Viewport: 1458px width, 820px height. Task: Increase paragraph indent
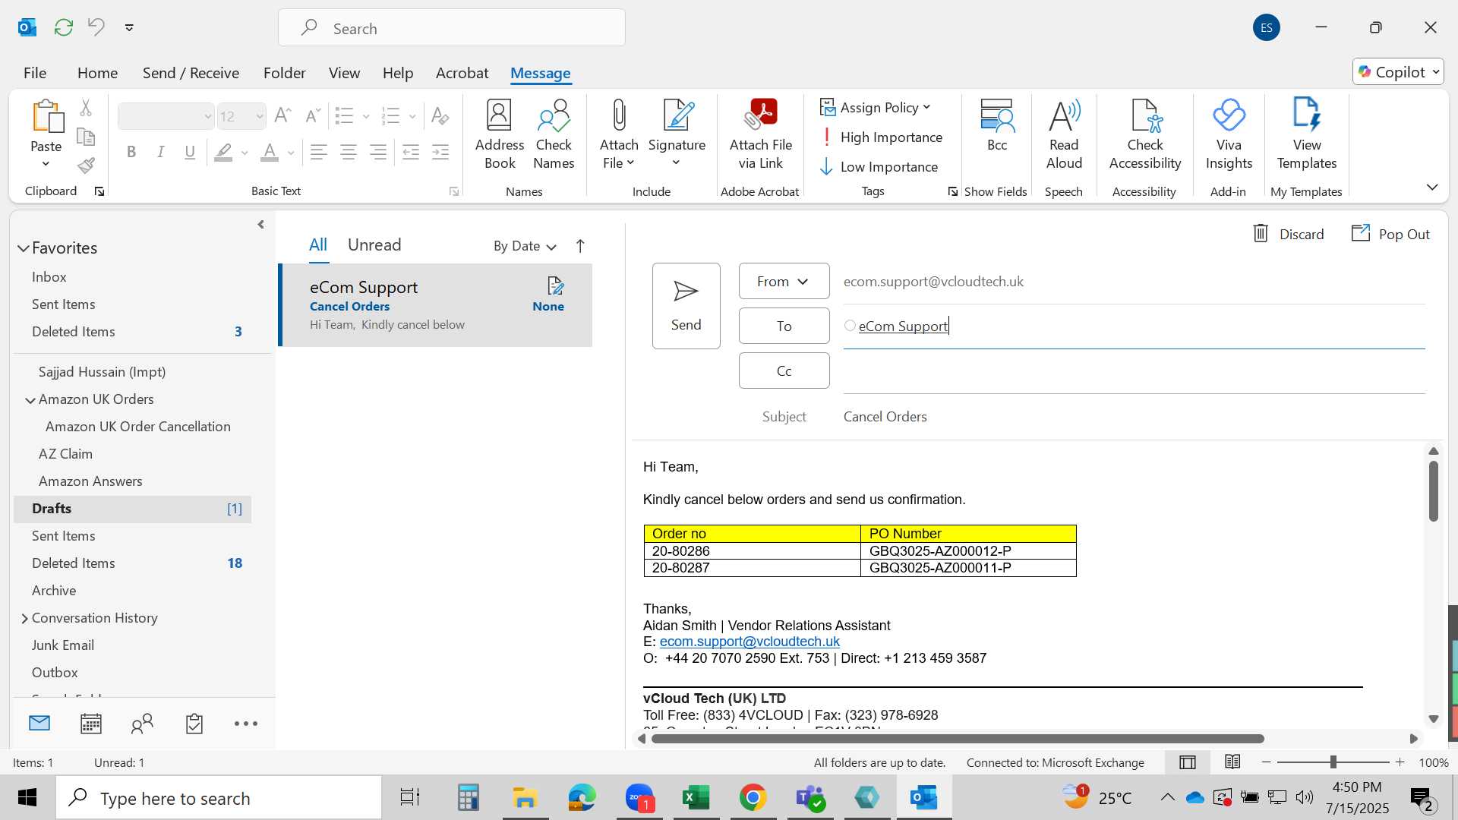(440, 153)
